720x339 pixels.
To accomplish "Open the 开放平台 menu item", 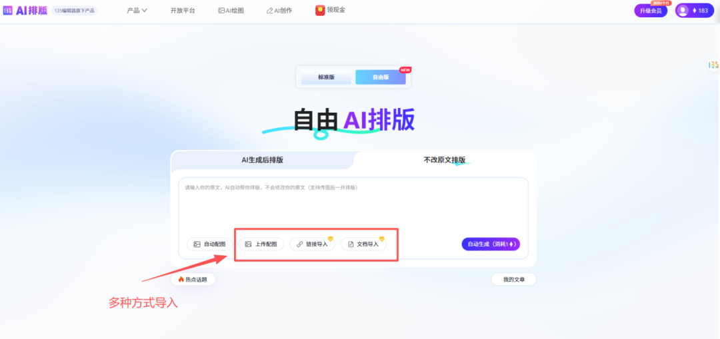I will coord(183,11).
